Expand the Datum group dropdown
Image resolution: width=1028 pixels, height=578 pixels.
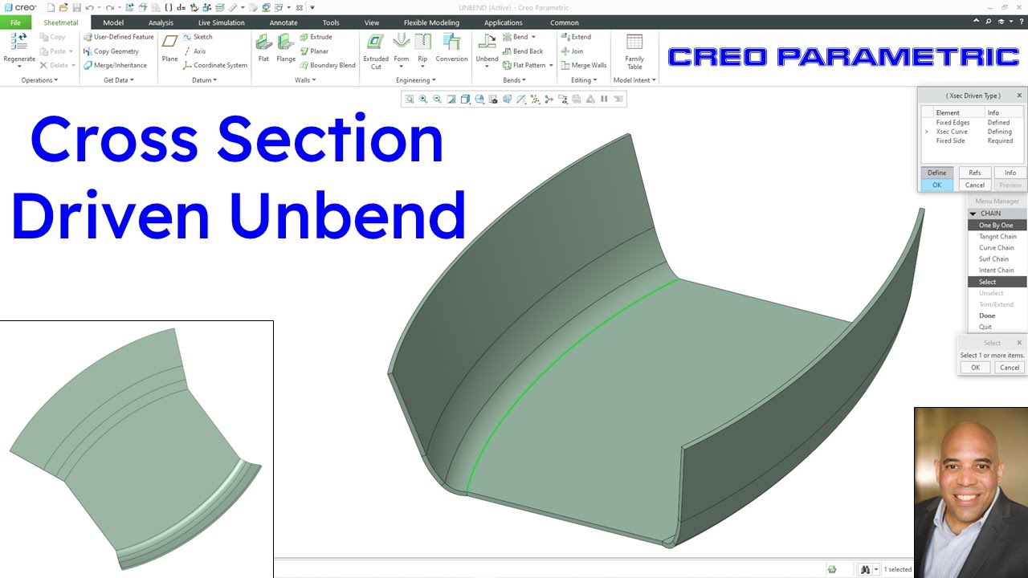(x=205, y=80)
